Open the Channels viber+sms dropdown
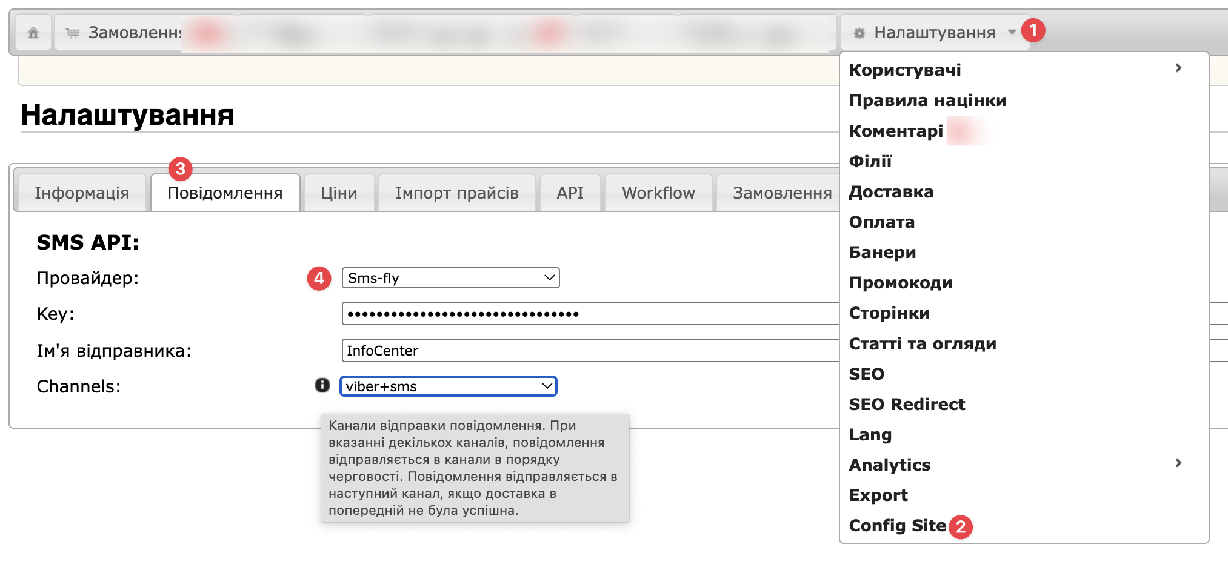The image size is (1228, 573). pyautogui.click(x=448, y=386)
